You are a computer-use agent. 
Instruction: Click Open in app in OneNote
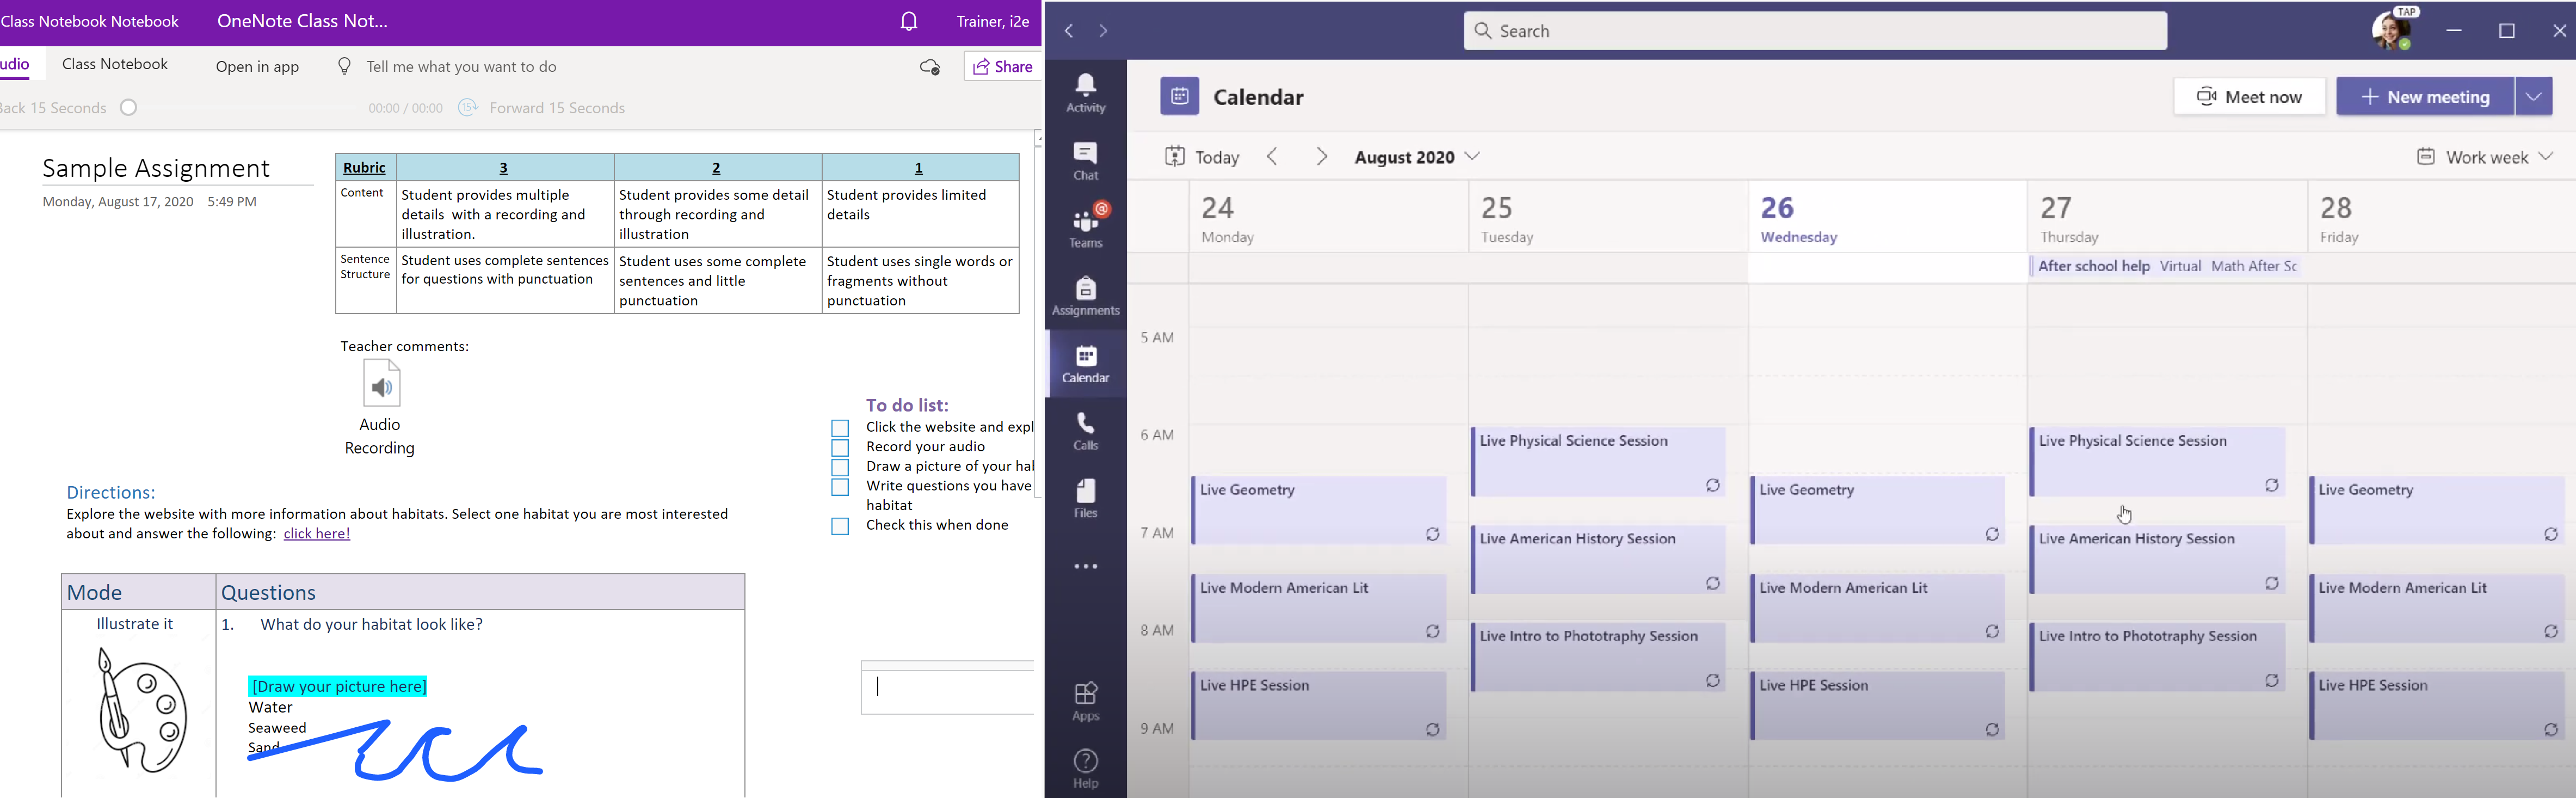pos(257,67)
